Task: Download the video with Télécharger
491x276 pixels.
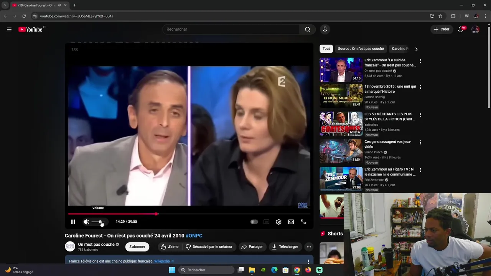Action: coord(285,246)
